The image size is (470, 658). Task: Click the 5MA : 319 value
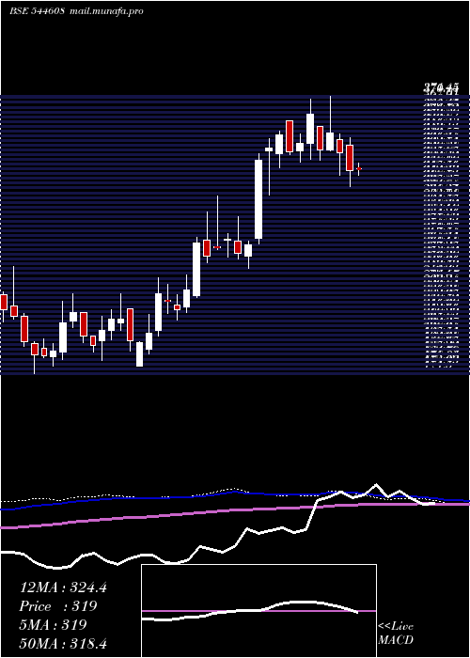[53, 625]
